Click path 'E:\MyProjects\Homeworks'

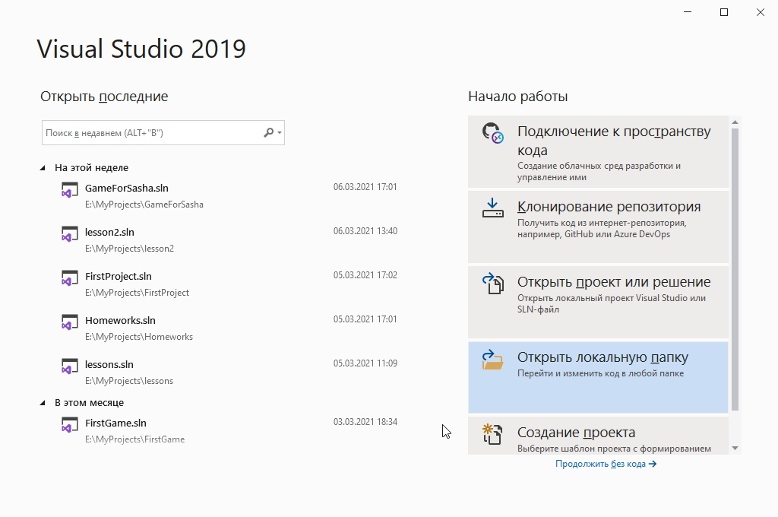139,337
